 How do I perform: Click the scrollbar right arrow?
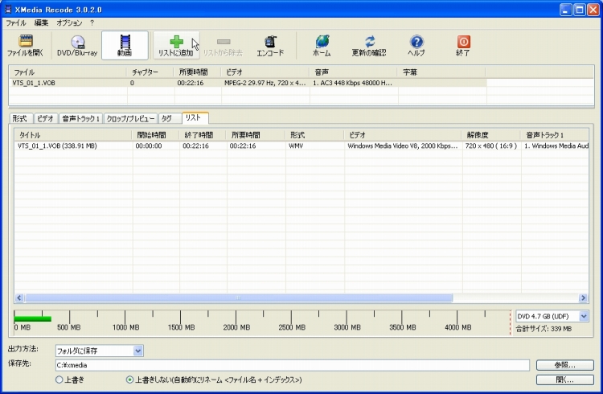click(x=584, y=298)
